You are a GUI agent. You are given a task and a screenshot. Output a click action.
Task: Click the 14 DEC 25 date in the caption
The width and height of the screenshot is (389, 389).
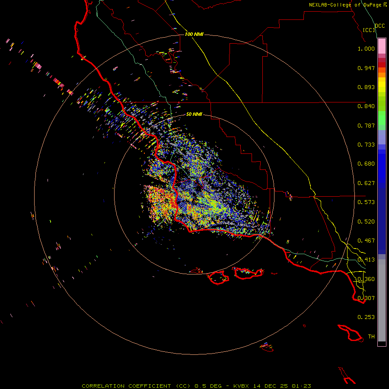tap(271, 386)
